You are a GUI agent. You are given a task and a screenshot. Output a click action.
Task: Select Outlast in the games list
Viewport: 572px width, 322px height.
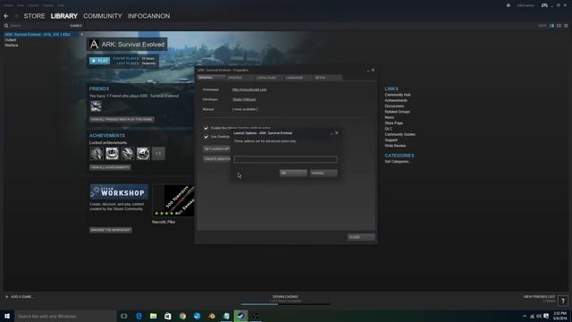[11, 39]
